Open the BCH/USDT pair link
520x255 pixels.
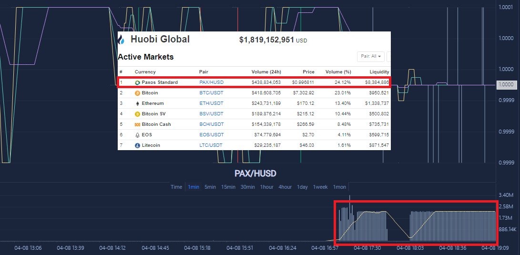212,124
